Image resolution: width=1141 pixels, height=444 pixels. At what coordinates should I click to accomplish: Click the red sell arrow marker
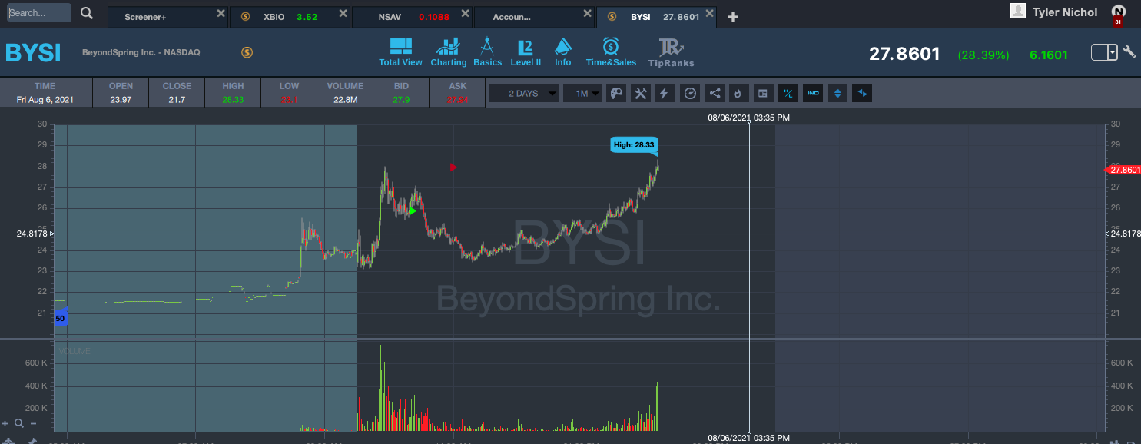pyautogui.click(x=453, y=167)
